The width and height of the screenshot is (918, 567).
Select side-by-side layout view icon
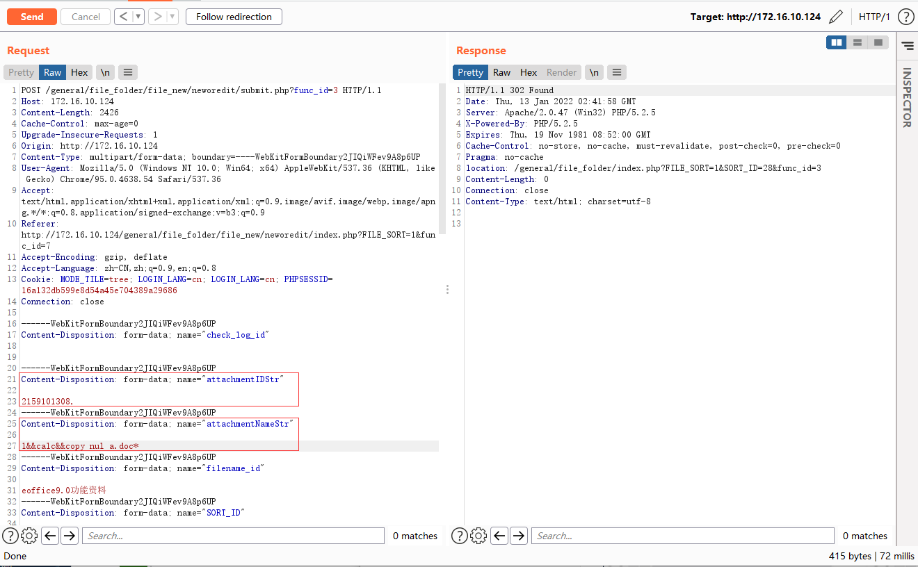tap(837, 42)
